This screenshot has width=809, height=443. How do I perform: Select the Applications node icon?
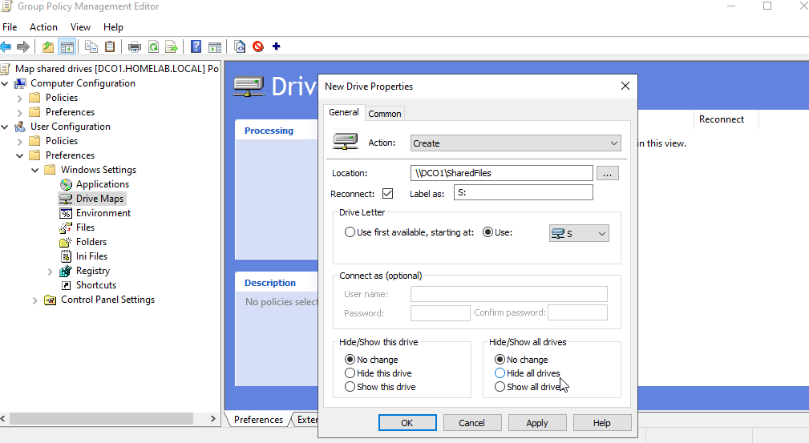(66, 184)
